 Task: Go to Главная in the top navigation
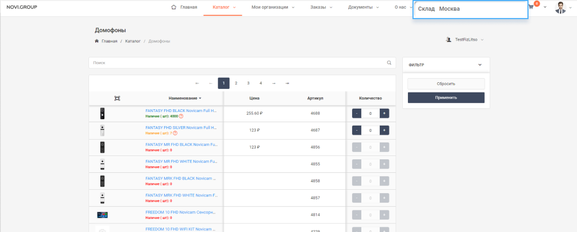click(184, 7)
